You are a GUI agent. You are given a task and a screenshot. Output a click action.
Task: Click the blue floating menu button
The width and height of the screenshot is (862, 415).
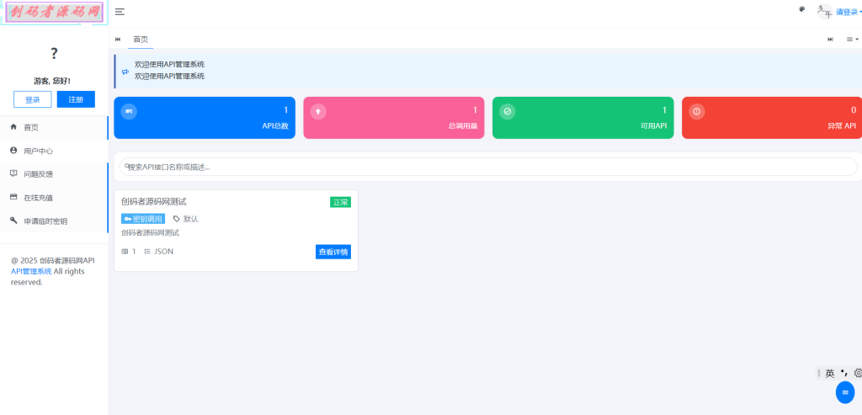click(x=845, y=391)
